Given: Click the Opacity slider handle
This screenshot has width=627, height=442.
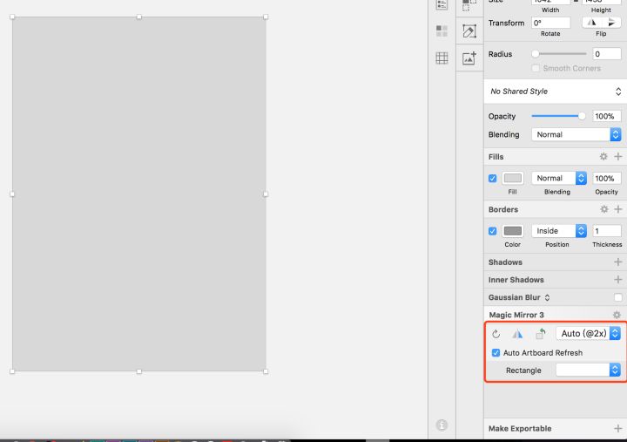Looking at the screenshot, I should point(582,116).
